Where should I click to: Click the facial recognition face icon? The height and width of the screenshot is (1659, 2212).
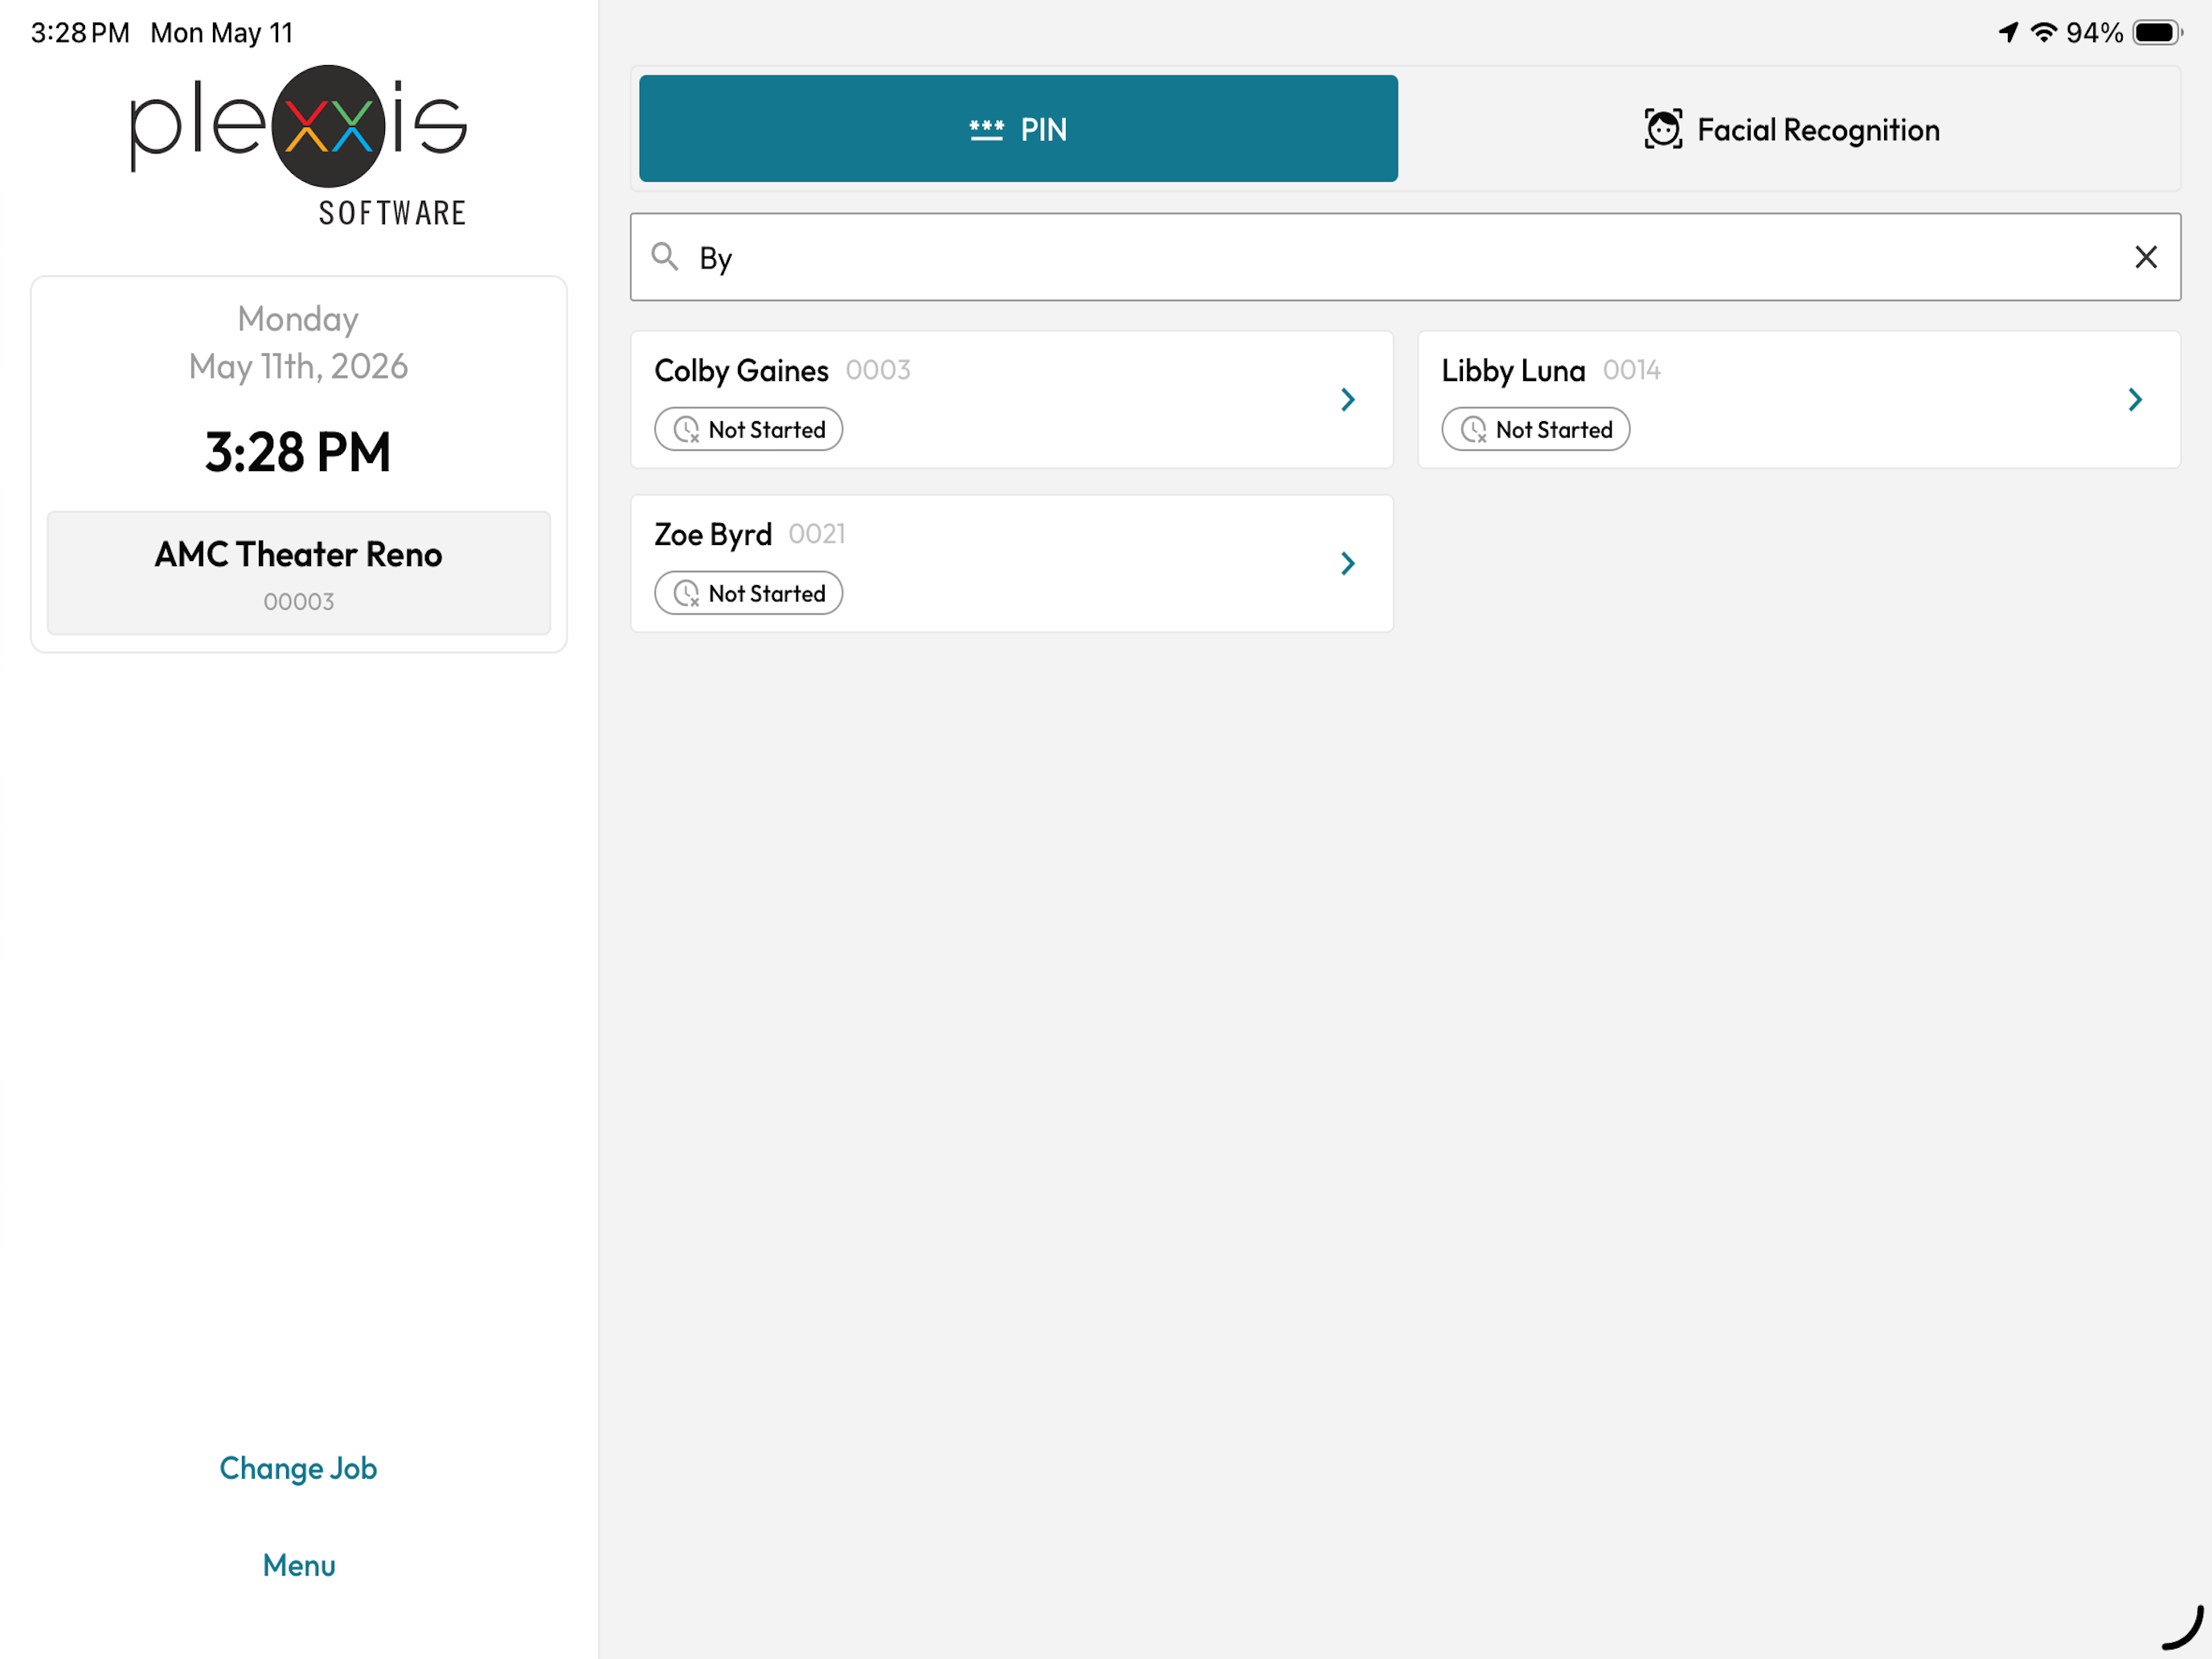(1663, 129)
